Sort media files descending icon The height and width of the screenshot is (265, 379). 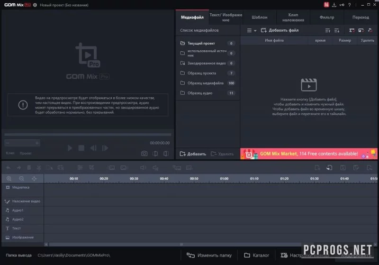pyautogui.click(x=337, y=30)
